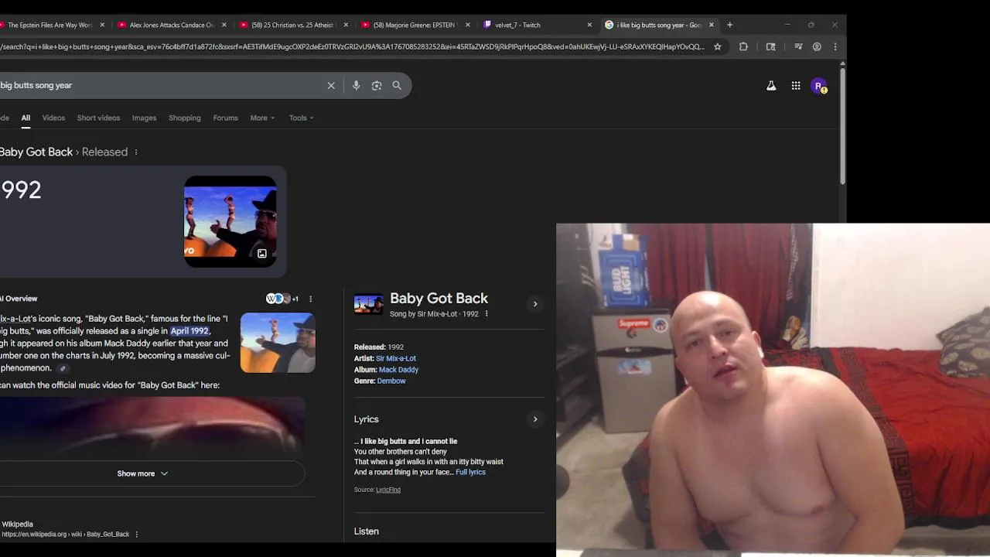Open Chrome three-dot menu
990x557 pixels.
click(x=835, y=46)
